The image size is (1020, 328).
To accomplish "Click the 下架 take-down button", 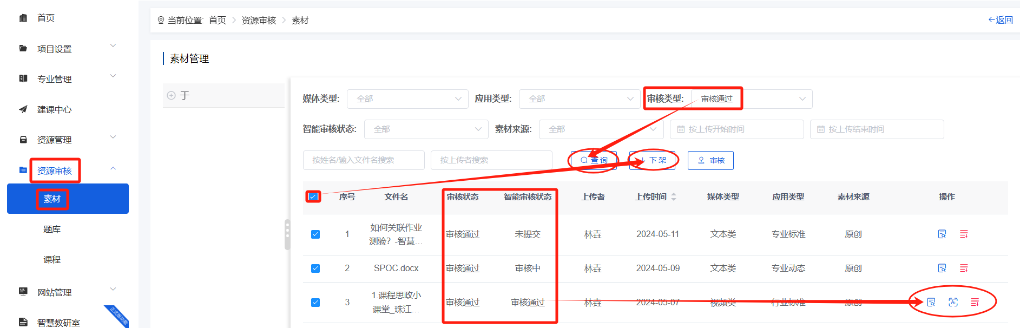I will pyautogui.click(x=653, y=161).
